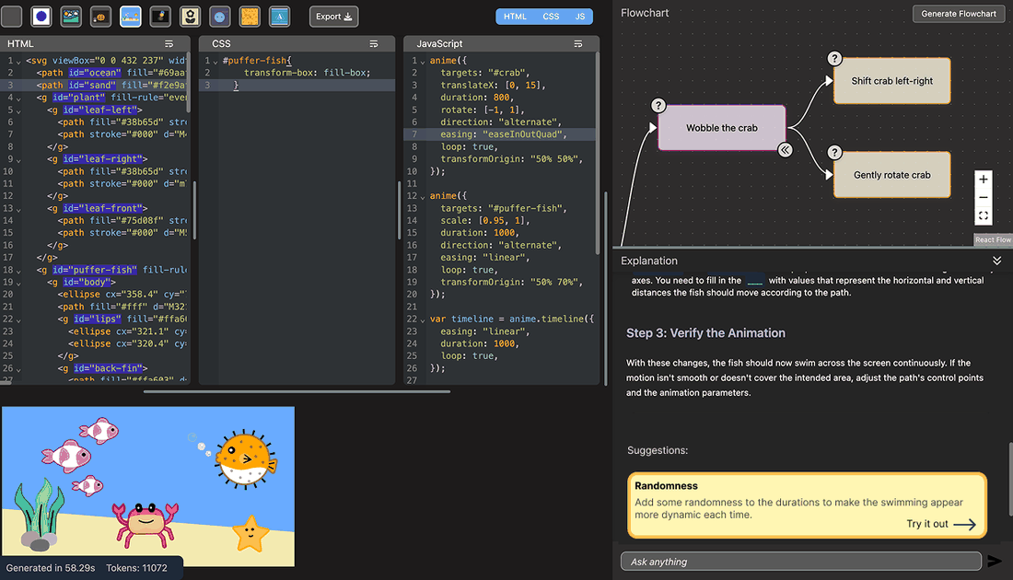Send the chat message
The image size is (1013, 580).
[995, 562]
